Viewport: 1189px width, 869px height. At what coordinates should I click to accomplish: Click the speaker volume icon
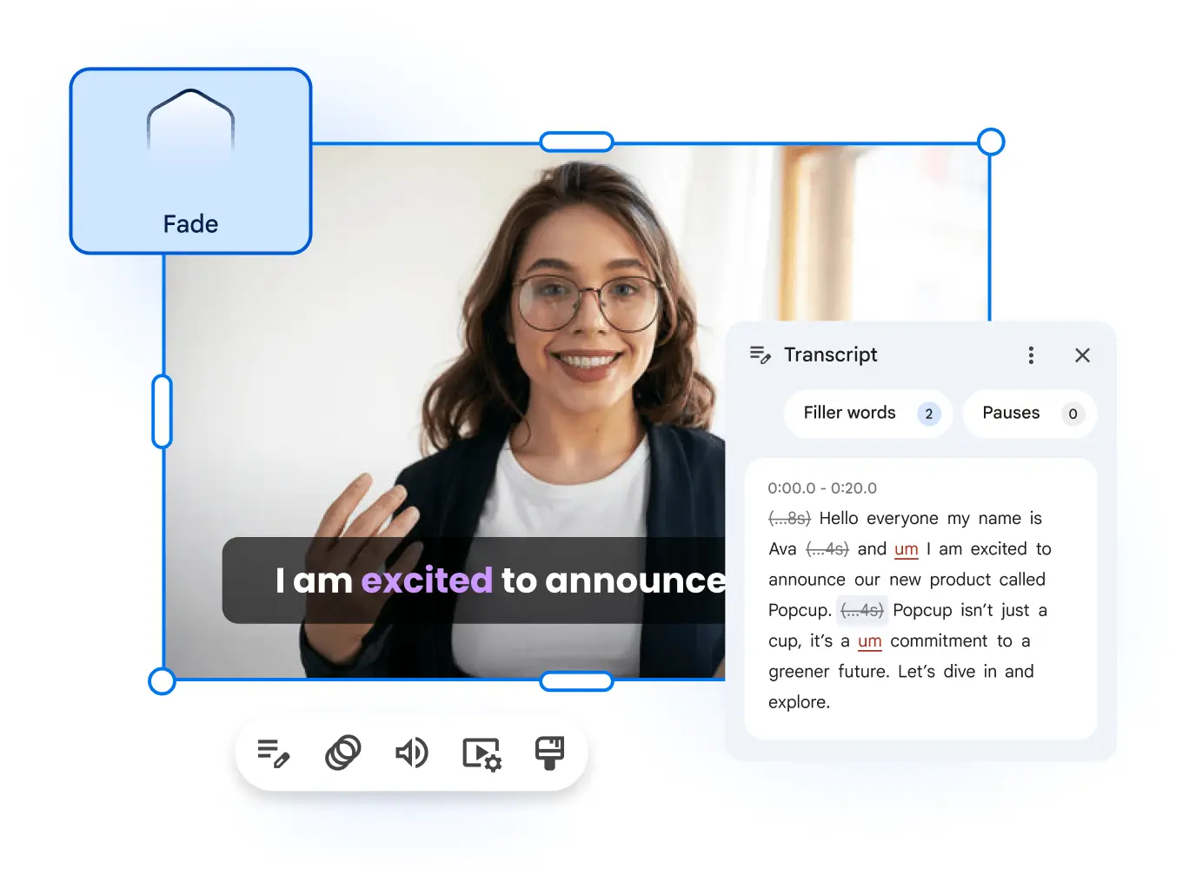coord(412,753)
